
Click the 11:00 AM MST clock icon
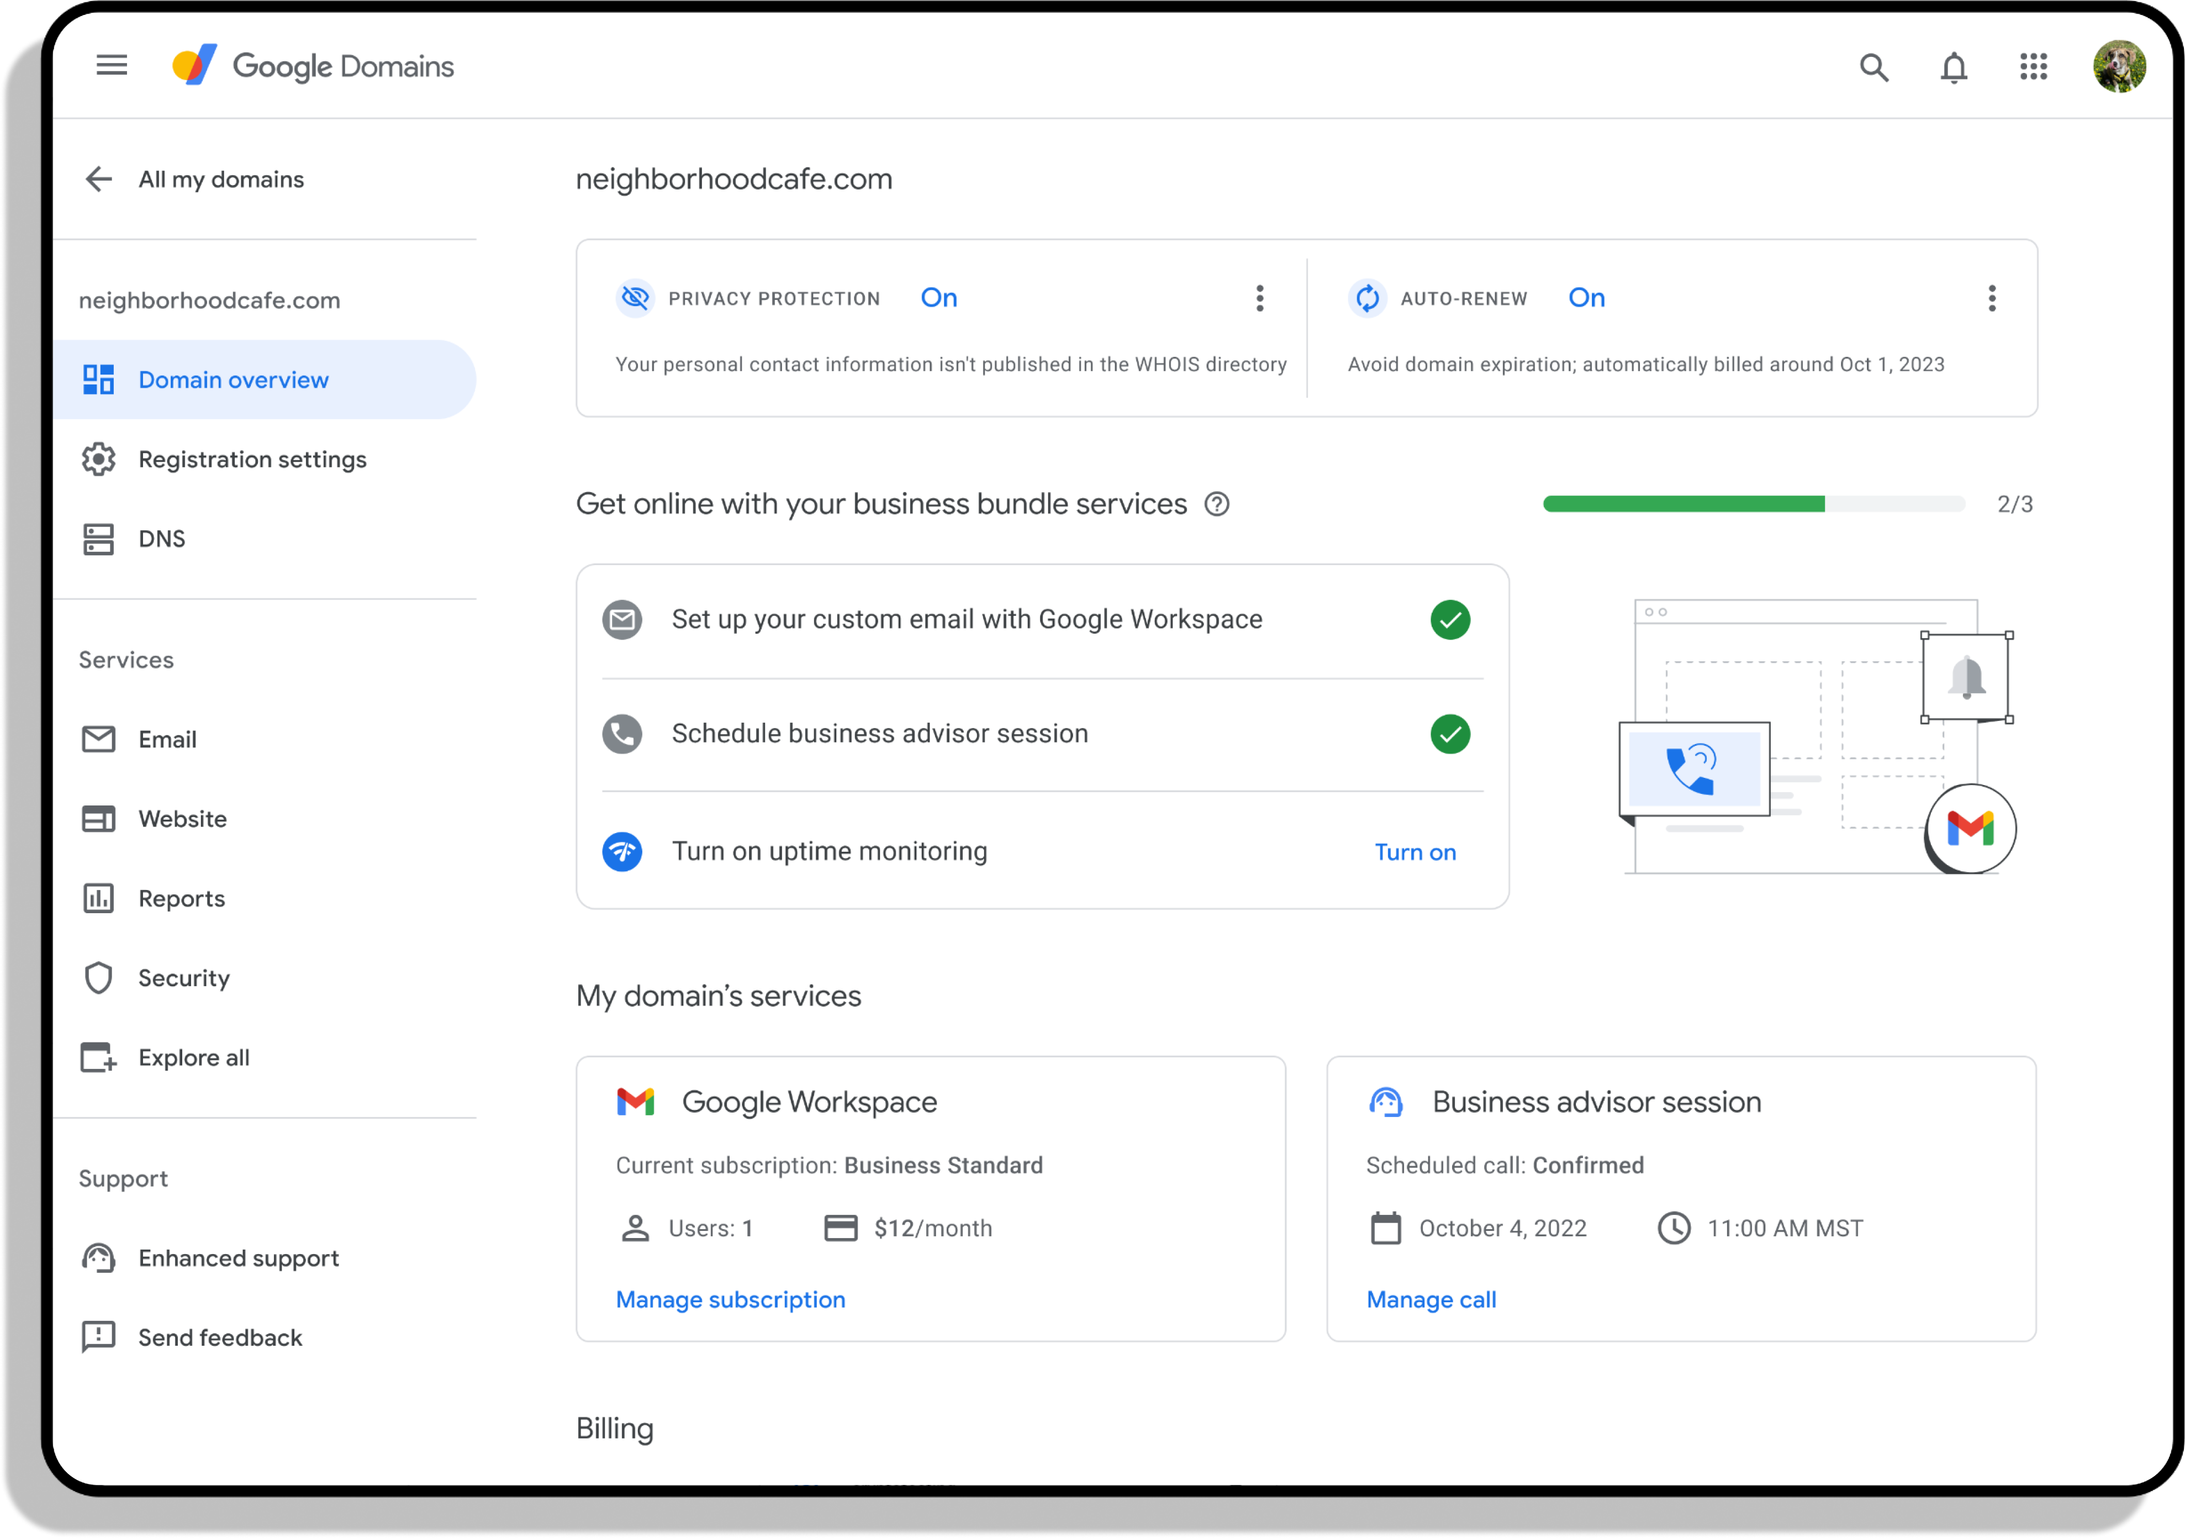tap(1674, 1228)
